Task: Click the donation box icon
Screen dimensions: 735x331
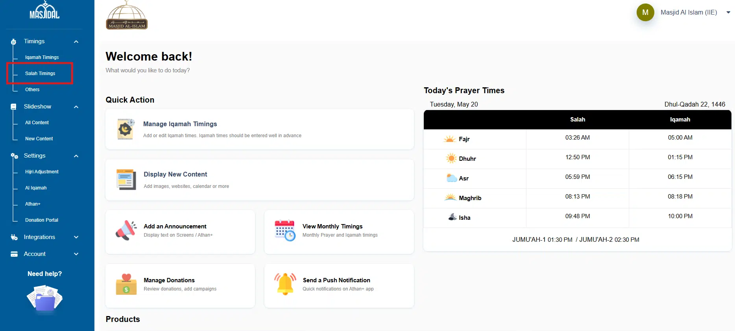Action: tap(126, 285)
